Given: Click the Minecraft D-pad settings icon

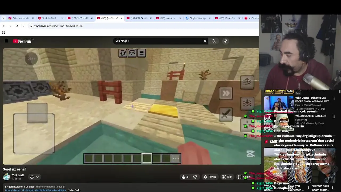Looking at the screenshot, I should coord(123,53).
